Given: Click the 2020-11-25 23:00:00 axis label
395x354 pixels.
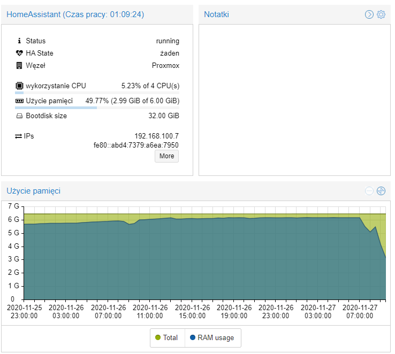Looking at the screenshot, I should 25,312.
